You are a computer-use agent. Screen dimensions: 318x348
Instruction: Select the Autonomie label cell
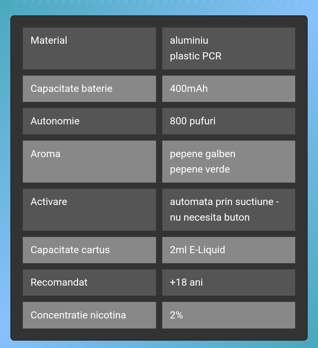tap(89, 121)
